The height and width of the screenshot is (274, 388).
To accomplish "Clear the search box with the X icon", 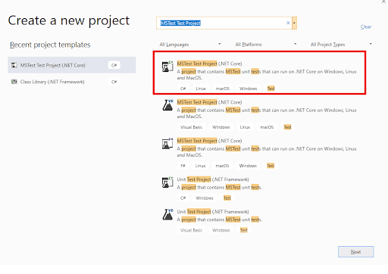I will tap(288, 23).
